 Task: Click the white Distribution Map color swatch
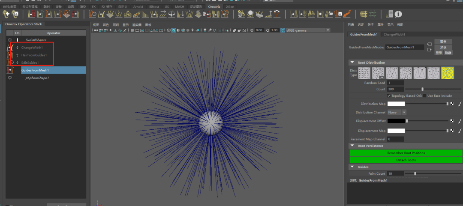click(396, 104)
